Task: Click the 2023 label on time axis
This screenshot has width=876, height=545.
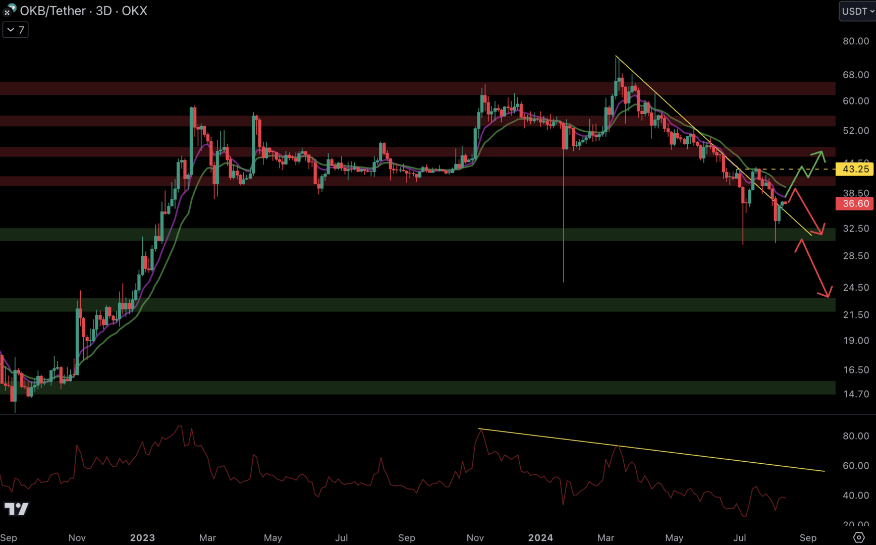Action: [x=142, y=537]
